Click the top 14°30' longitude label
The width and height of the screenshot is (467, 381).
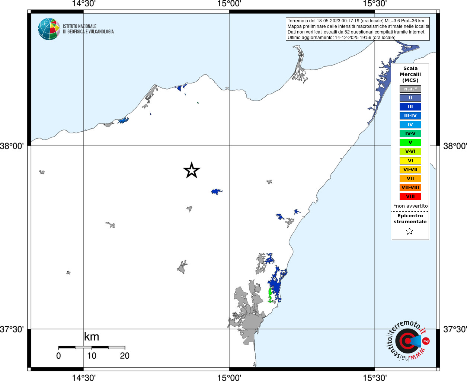pos(84,4)
